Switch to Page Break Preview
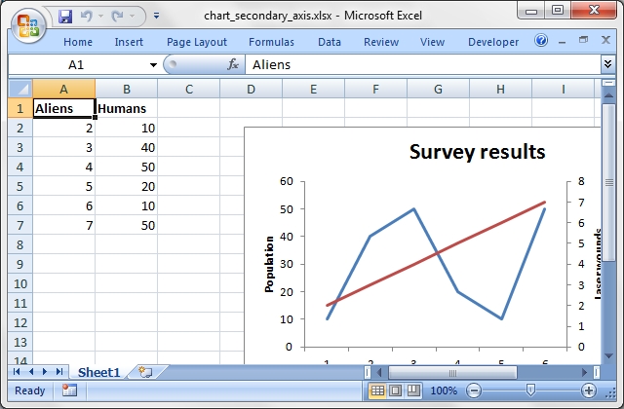 point(413,390)
